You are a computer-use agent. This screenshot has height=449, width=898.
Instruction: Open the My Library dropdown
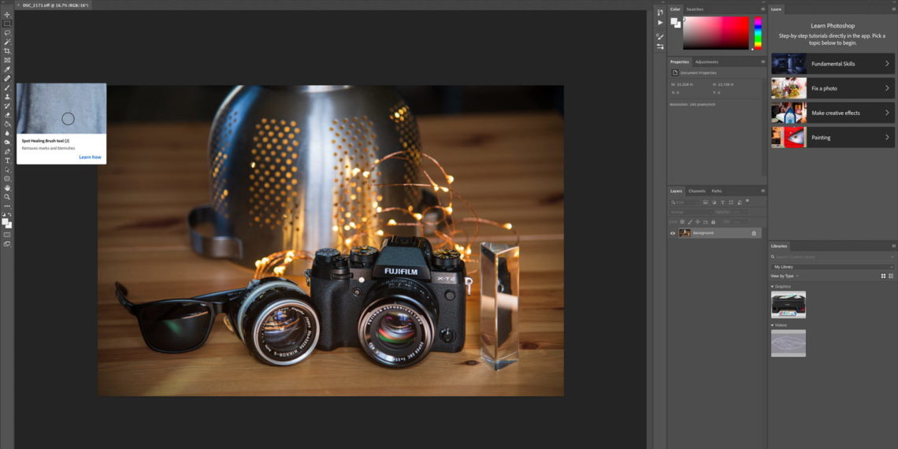[833, 267]
